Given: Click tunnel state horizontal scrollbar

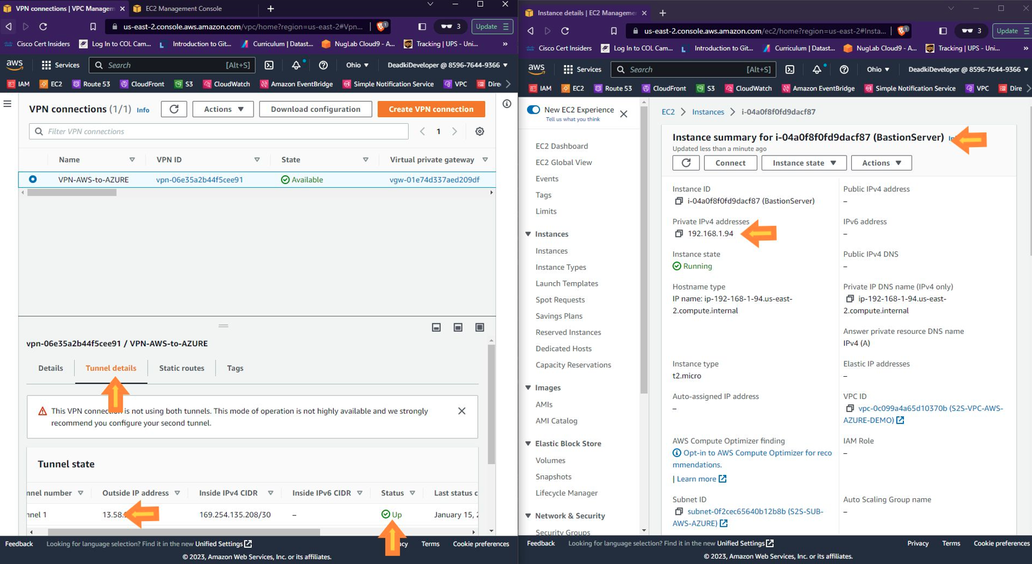Looking at the screenshot, I should 184,532.
